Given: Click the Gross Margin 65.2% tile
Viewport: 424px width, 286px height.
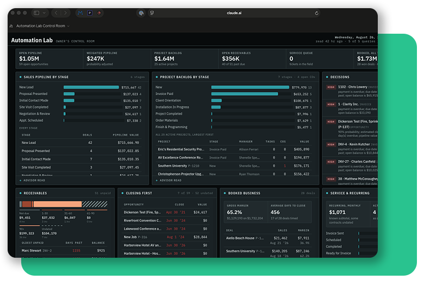Looking at the screenshot, I should point(246,212).
